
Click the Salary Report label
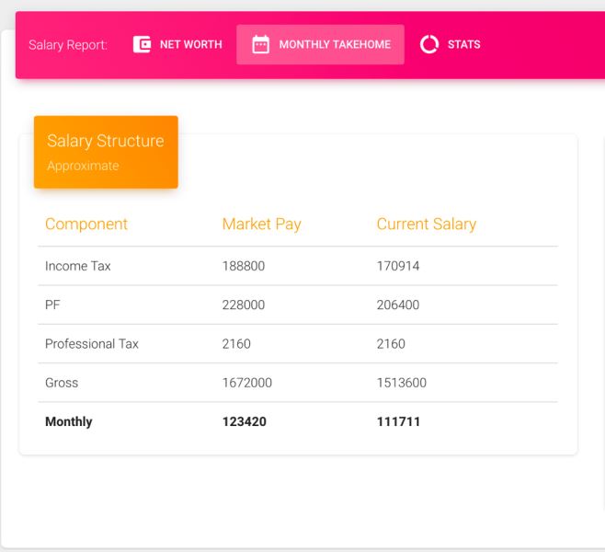[x=68, y=45]
